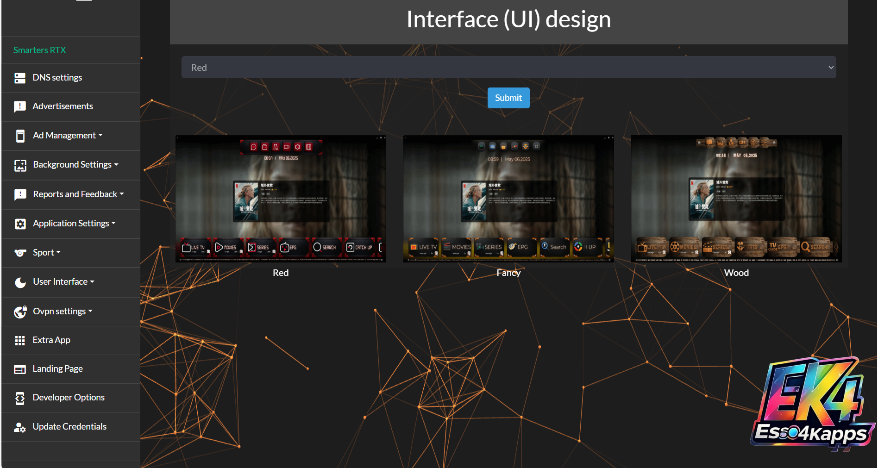Click the Advertisements alert icon
Screen dimensions: 878x468
click(x=20, y=106)
